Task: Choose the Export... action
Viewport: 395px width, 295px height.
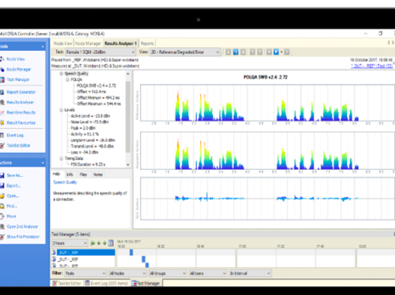Action: (x=13, y=185)
